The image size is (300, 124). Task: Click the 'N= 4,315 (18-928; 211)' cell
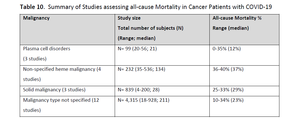tap(143, 100)
